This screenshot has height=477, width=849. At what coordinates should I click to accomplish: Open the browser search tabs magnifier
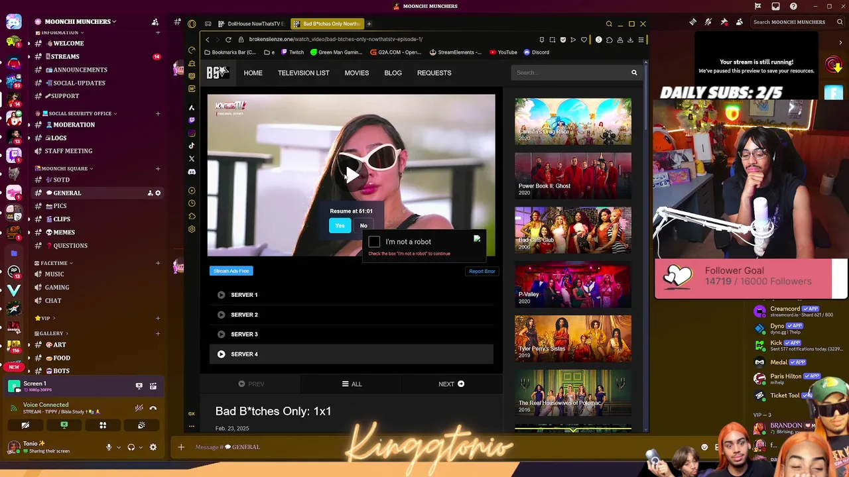609,24
